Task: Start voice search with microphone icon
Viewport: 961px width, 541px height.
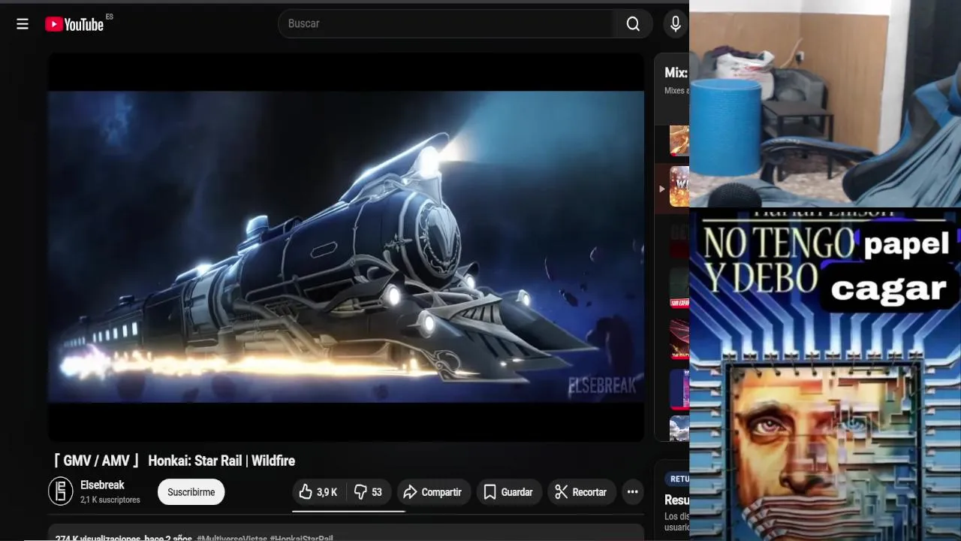Action: (675, 24)
